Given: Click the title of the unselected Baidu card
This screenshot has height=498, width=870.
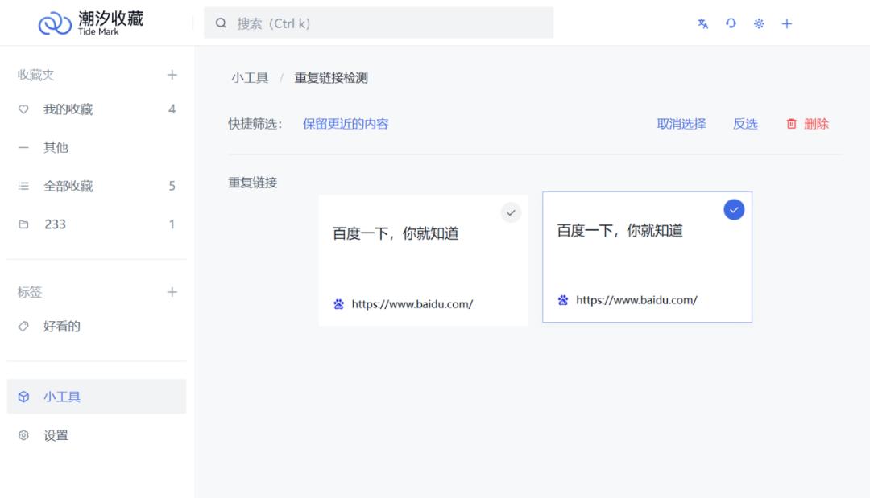Looking at the screenshot, I should (x=396, y=234).
